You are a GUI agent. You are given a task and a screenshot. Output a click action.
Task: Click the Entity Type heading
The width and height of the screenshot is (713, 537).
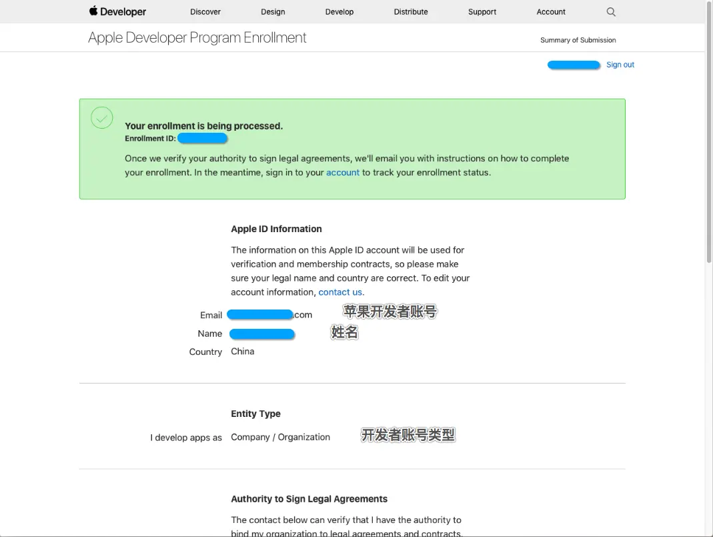point(255,414)
